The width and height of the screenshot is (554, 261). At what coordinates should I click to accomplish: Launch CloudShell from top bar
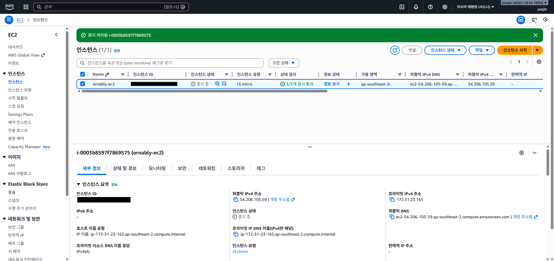(x=402, y=7)
